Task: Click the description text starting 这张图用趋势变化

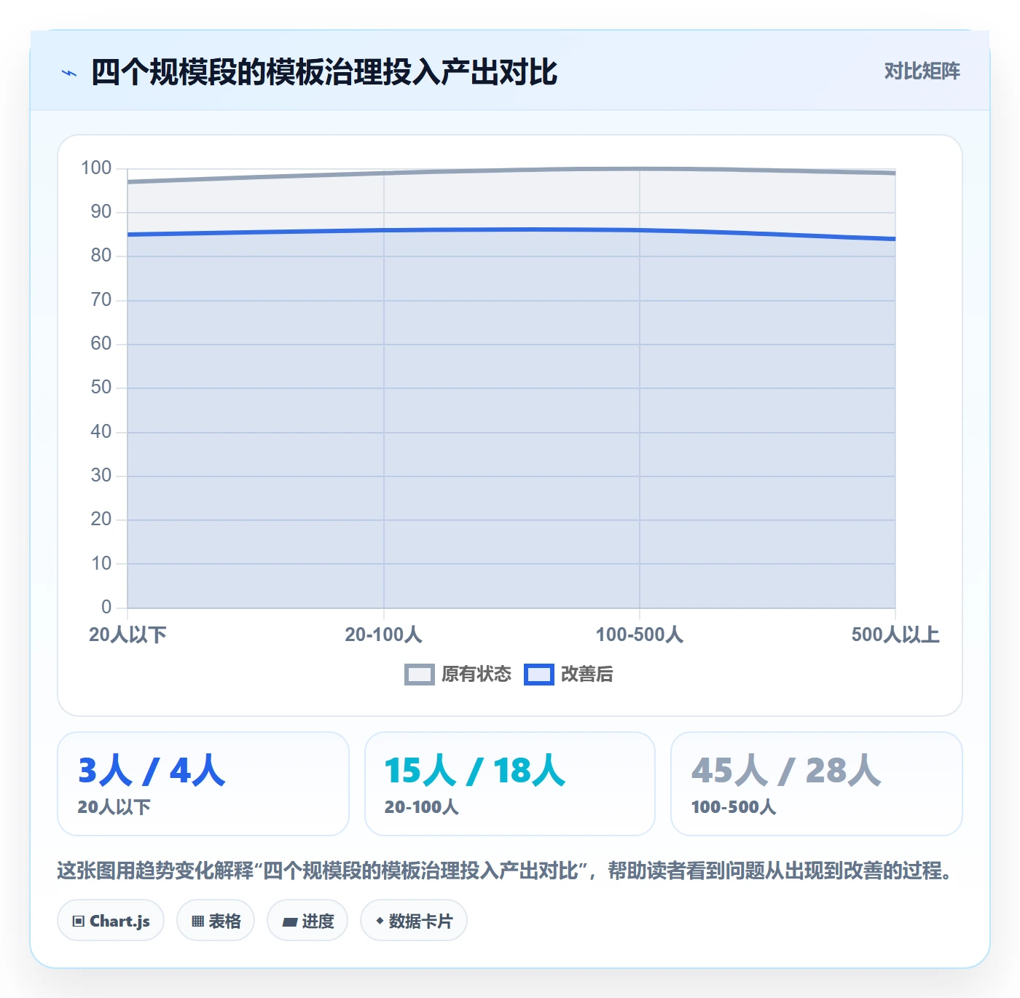Action: pyautogui.click(x=506, y=871)
